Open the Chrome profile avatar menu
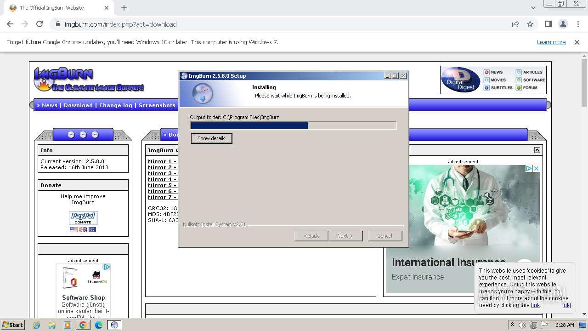Viewport: 588px width, 331px height. pos(563,24)
